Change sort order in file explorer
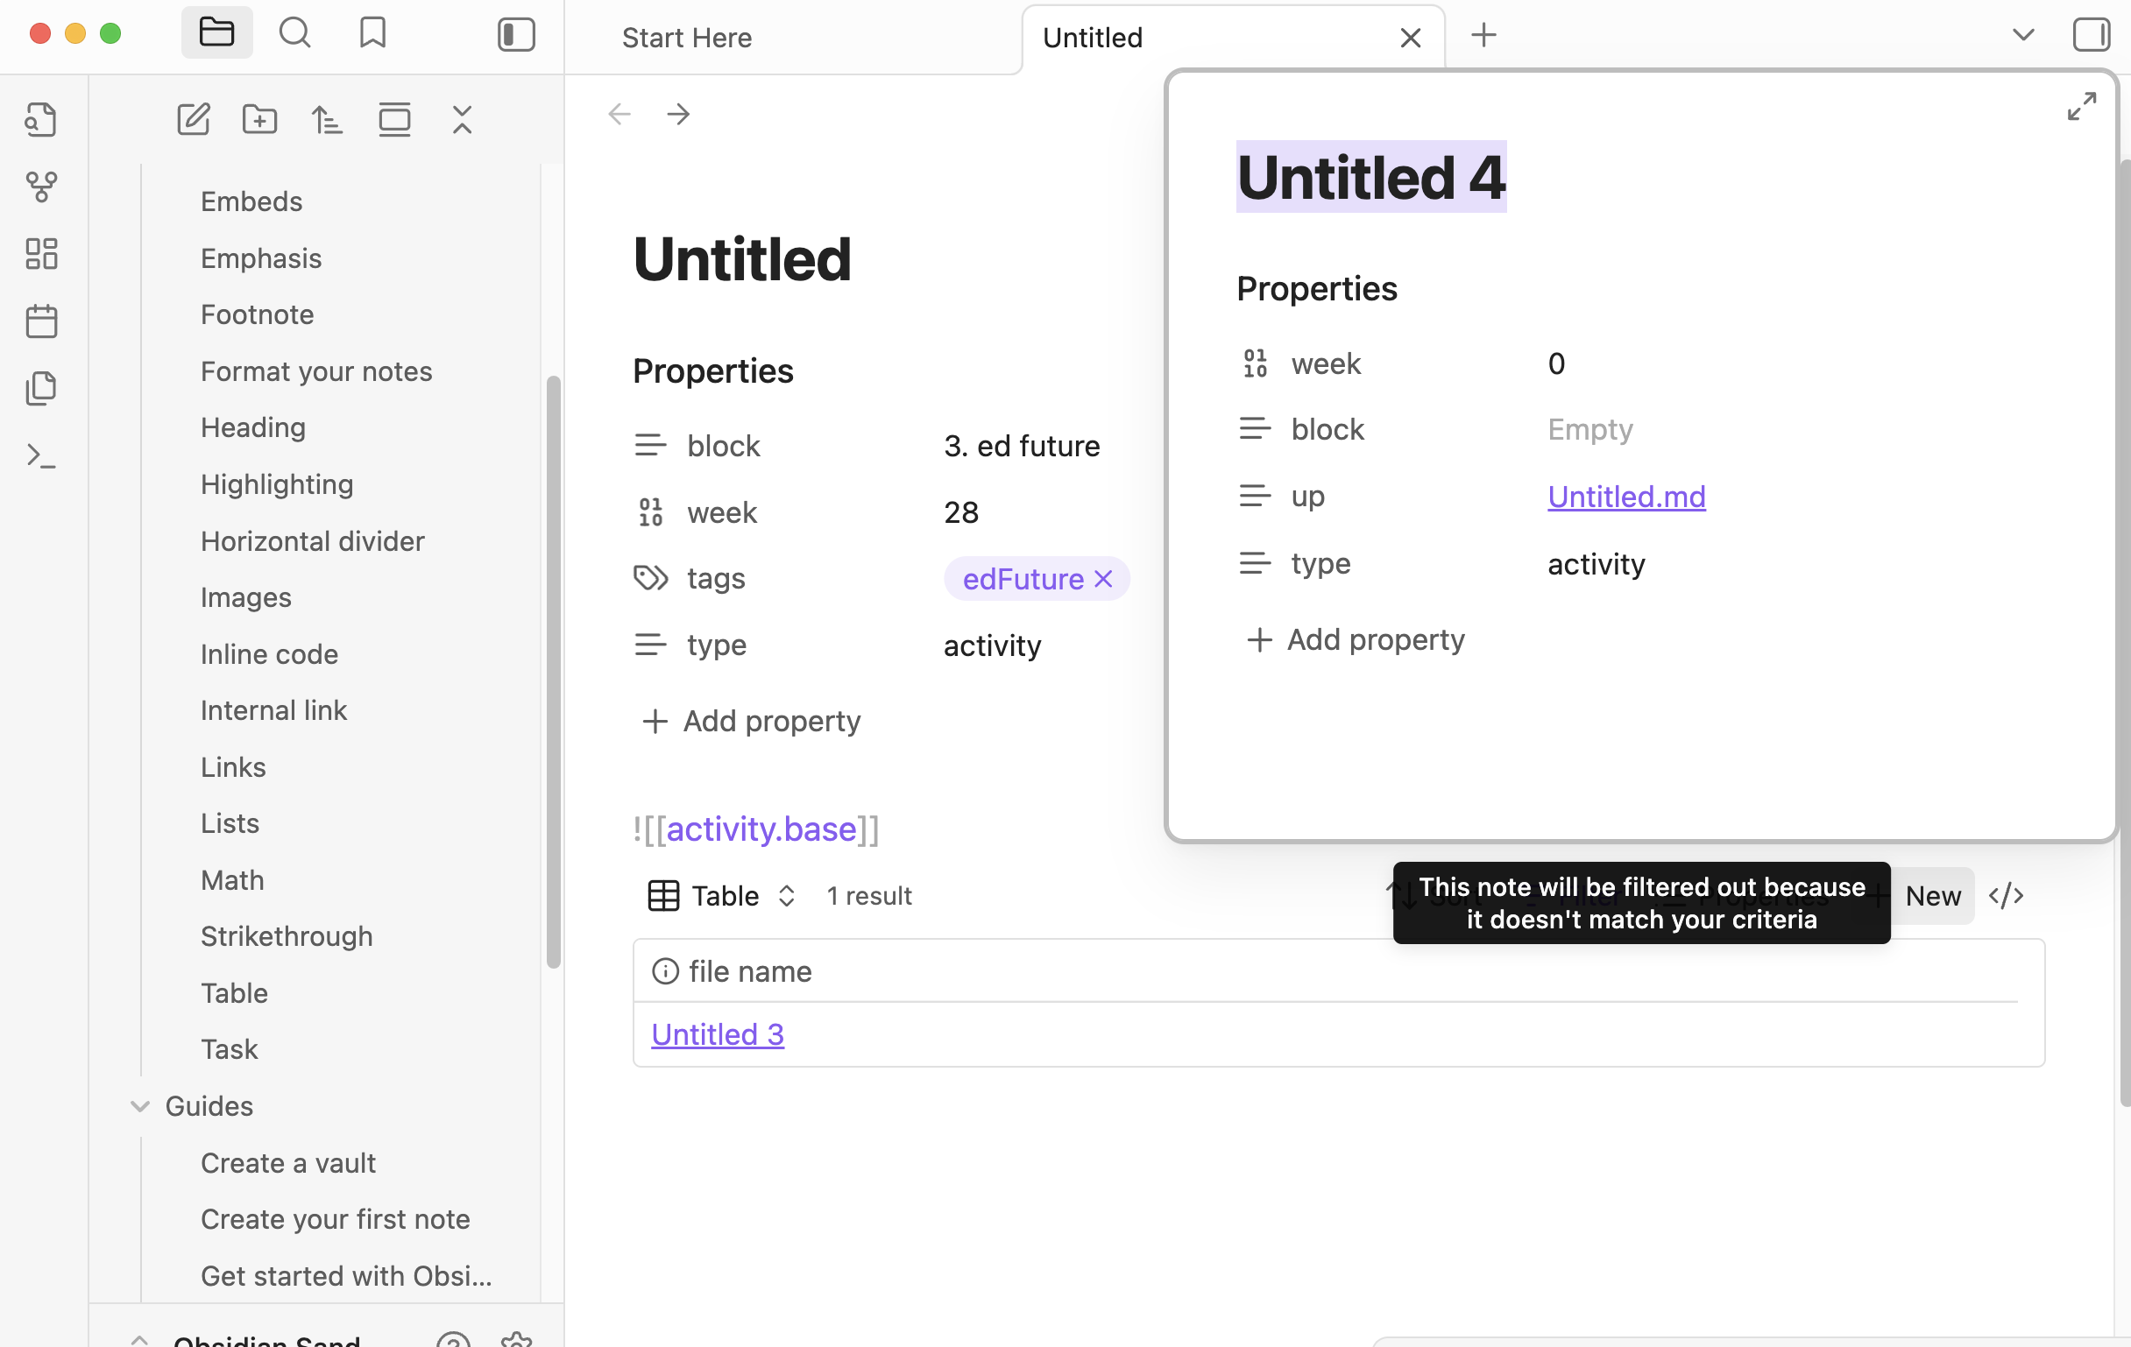This screenshot has width=2131, height=1347. pyautogui.click(x=327, y=119)
